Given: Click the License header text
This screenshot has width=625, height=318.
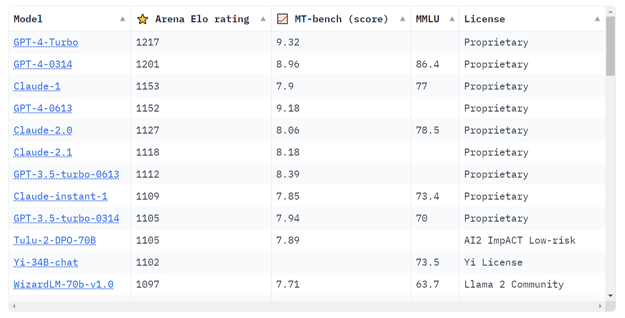Looking at the screenshot, I should pos(485,19).
